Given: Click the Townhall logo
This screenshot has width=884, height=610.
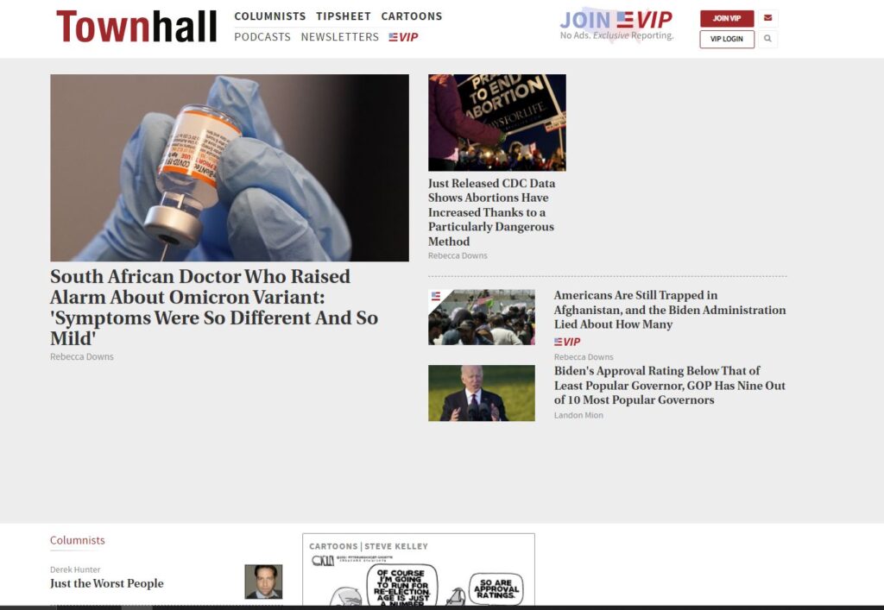Looking at the screenshot, I should [x=136, y=27].
